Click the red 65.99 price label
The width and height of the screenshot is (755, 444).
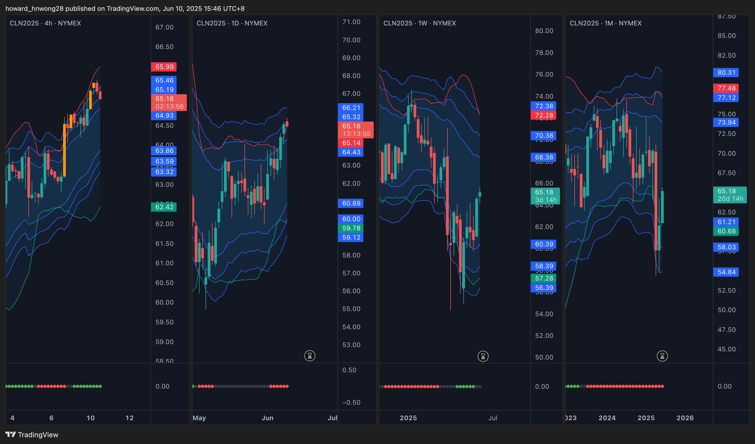click(164, 67)
